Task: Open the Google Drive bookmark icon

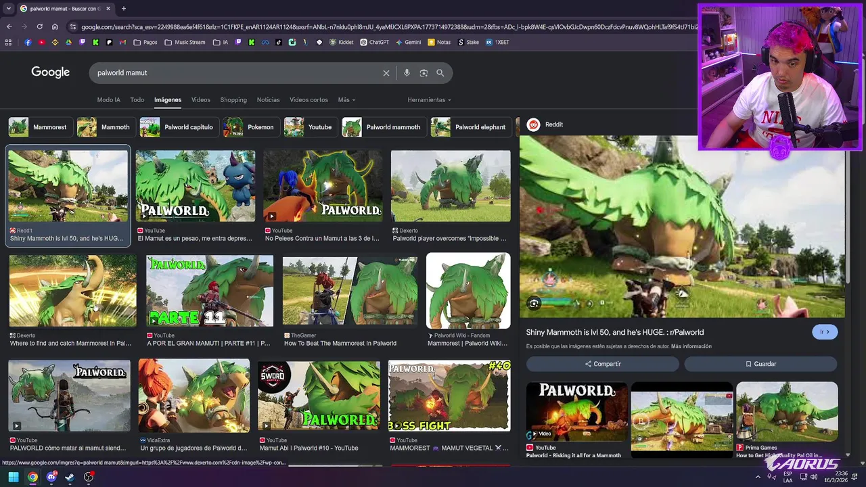Action: coord(69,42)
